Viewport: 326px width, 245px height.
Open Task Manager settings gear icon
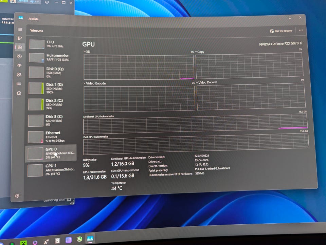(17, 196)
